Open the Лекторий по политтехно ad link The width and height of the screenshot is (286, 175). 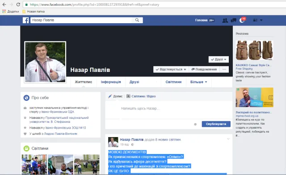coord(253,112)
